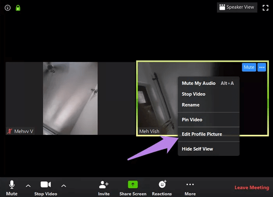Click the red Leave Meeting button
This screenshot has height=197, width=273.
251,188
